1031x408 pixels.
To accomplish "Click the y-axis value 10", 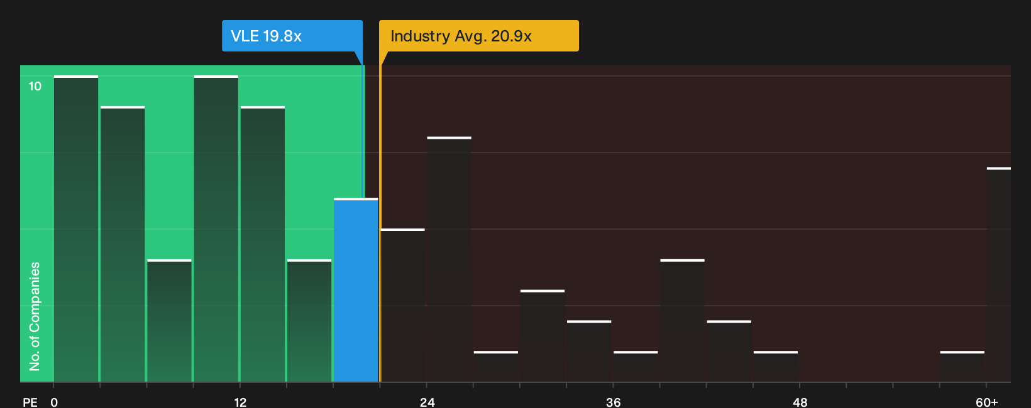I will pos(35,86).
